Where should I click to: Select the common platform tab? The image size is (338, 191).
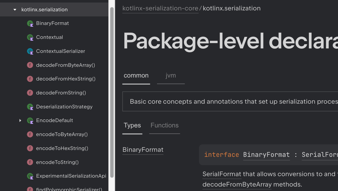[136, 75]
